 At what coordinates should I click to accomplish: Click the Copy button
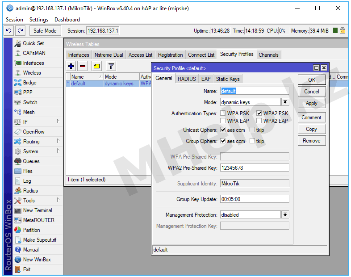click(312, 129)
